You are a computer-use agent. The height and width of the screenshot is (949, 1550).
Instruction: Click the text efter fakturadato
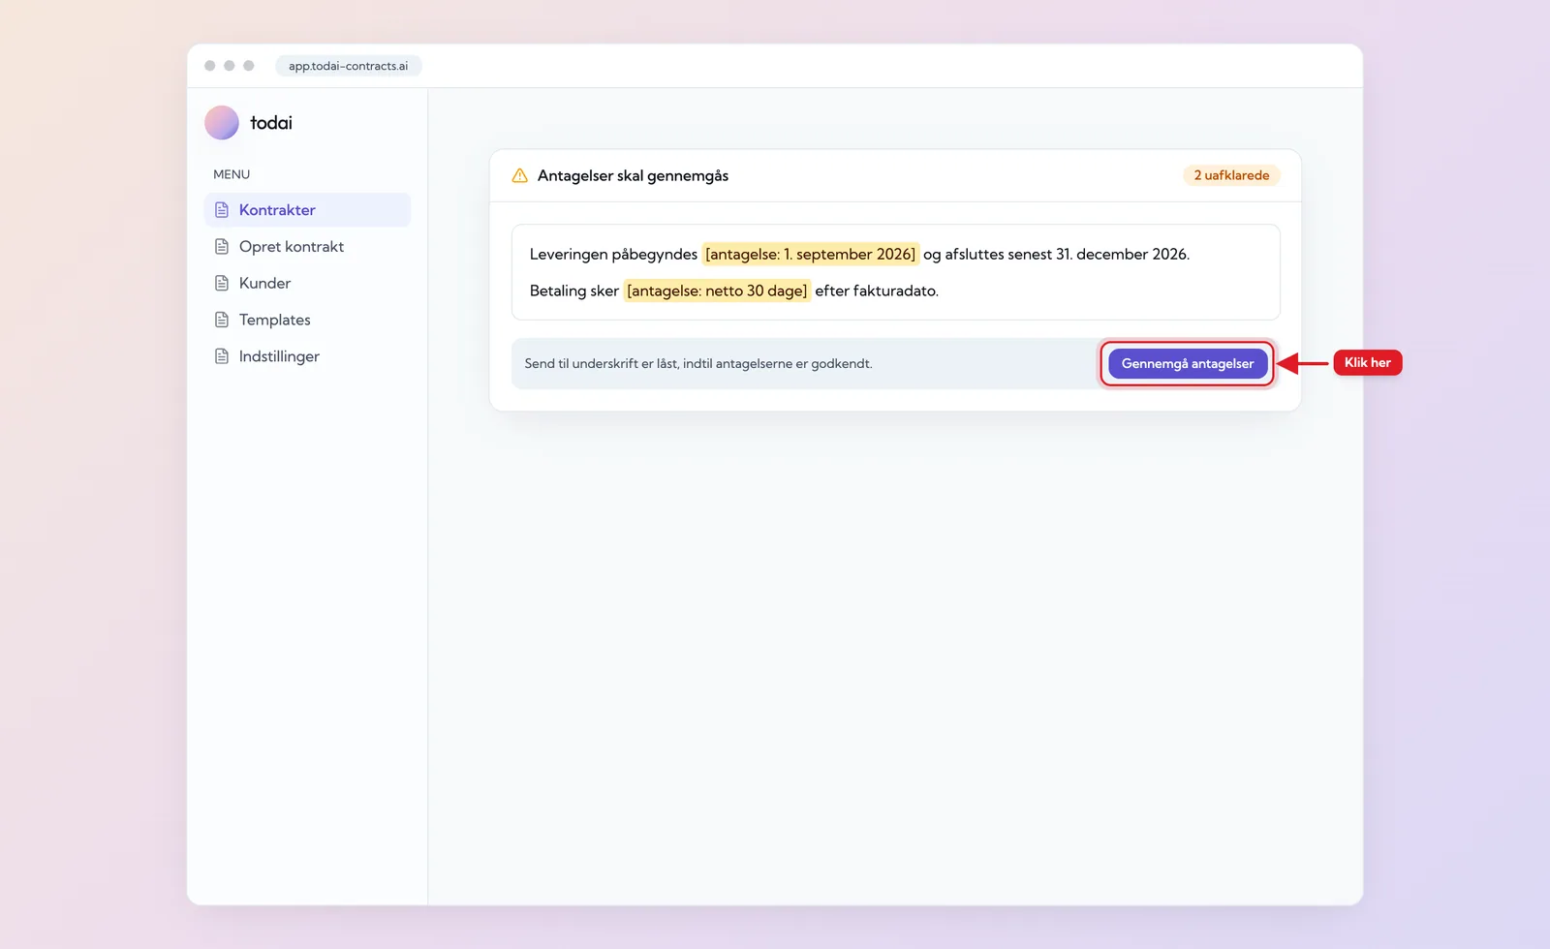877,291
